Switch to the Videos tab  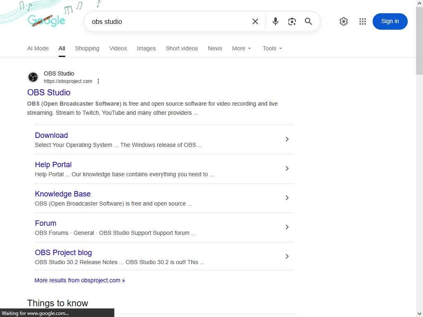pyautogui.click(x=118, y=48)
